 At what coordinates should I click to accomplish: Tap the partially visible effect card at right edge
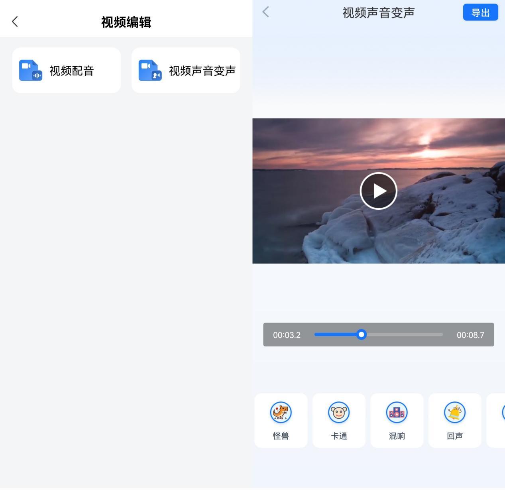click(x=497, y=420)
